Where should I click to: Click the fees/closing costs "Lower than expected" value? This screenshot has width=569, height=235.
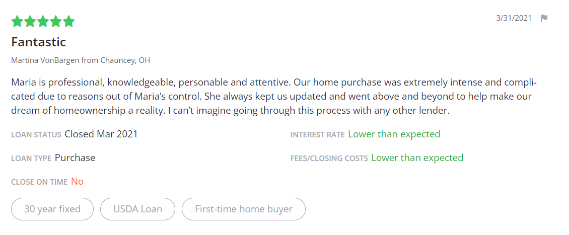[417, 158]
